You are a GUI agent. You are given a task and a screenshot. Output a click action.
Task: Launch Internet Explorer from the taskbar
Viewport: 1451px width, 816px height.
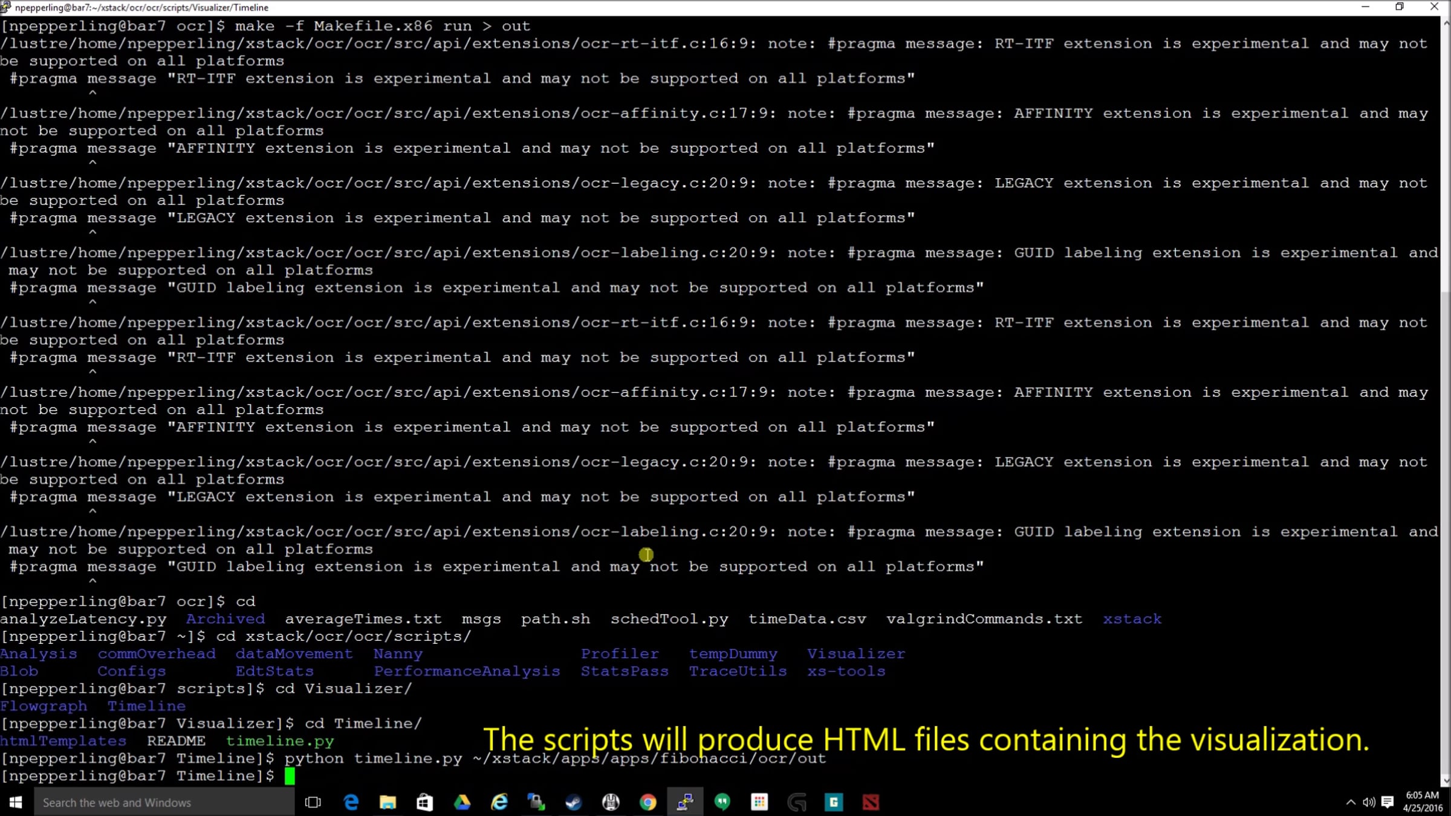(499, 802)
